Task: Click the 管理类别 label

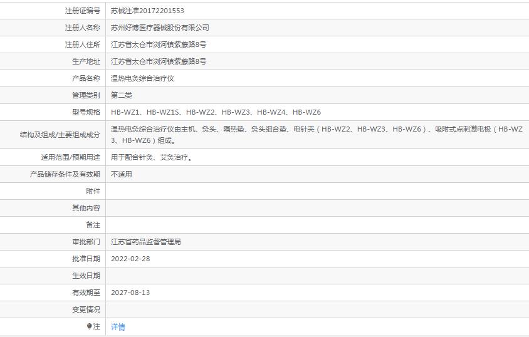Action: [x=86, y=95]
